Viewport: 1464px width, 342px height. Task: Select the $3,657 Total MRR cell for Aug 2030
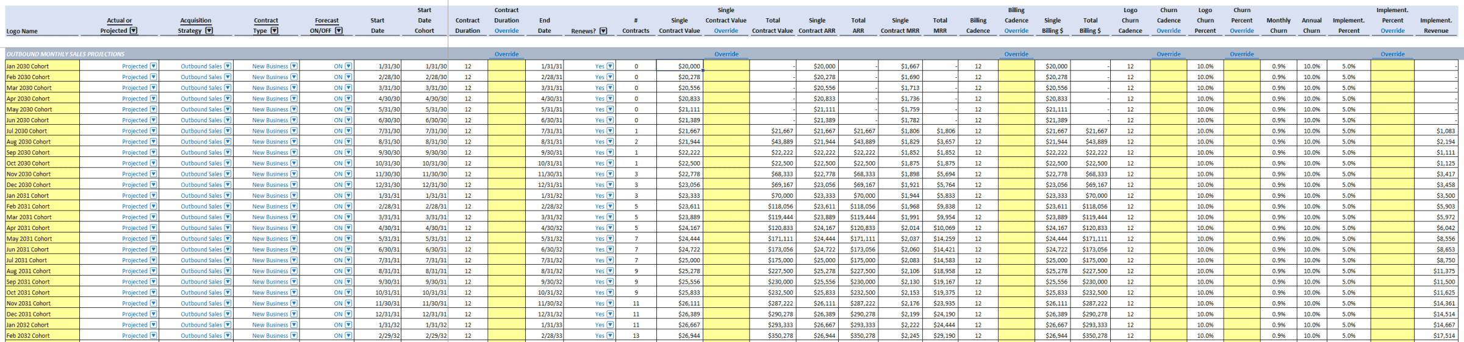pyautogui.click(x=940, y=142)
